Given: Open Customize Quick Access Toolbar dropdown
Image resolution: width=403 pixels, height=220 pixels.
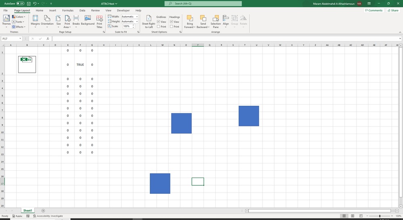Looking at the screenshot, I should [x=51, y=4].
